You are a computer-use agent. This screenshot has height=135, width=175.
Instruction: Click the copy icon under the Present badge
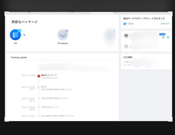(x=163, y=37)
